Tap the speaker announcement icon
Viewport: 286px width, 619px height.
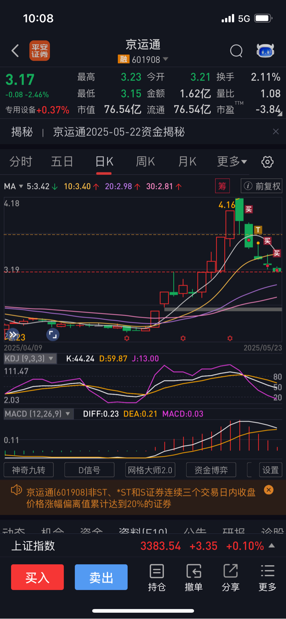16,490
